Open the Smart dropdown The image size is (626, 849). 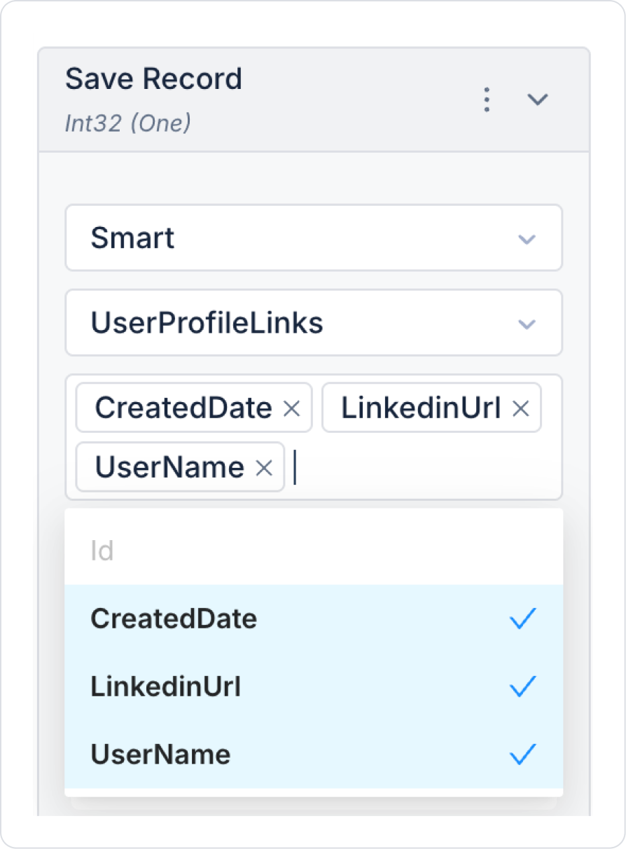[x=314, y=238]
